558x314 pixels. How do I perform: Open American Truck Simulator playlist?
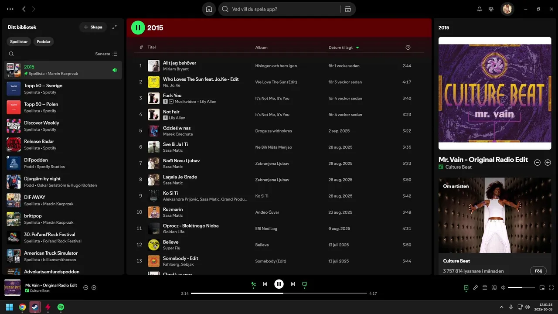point(63,256)
